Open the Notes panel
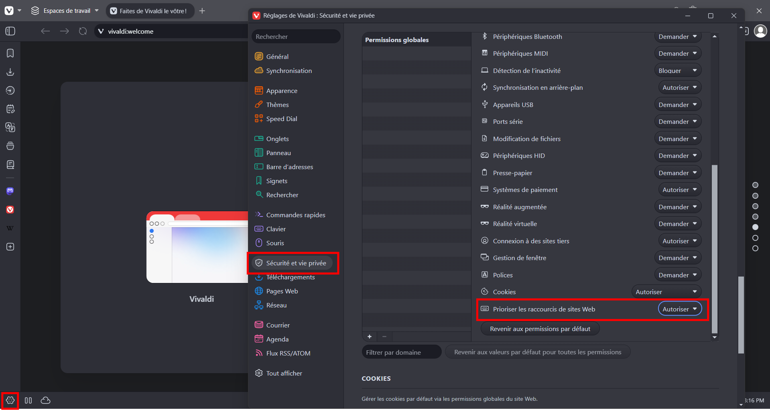This screenshot has width=770, height=410. click(x=10, y=109)
